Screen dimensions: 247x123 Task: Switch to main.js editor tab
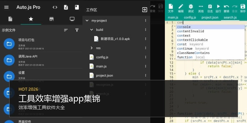173,18
